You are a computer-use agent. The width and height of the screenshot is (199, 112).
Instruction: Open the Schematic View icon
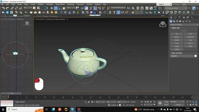[155, 8]
